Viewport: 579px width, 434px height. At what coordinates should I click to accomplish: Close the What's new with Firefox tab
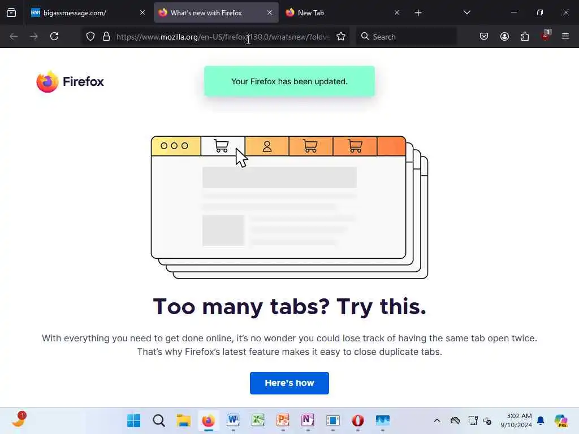[x=270, y=12]
